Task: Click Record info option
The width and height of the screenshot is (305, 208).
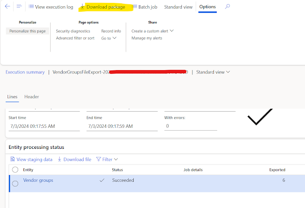Action: tap(111, 31)
